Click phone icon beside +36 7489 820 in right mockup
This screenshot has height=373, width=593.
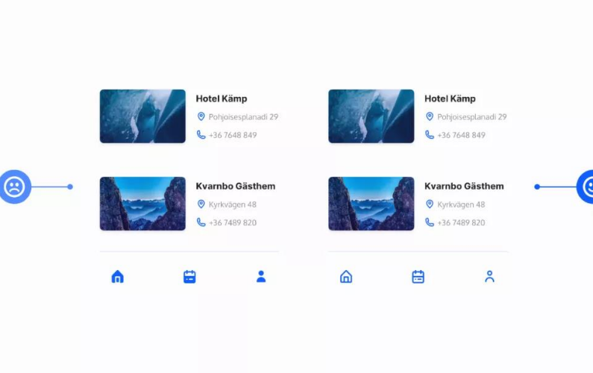coord(430,222)
